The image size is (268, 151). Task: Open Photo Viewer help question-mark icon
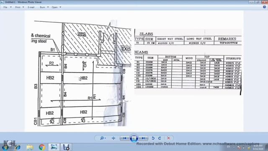coord(264,7)
